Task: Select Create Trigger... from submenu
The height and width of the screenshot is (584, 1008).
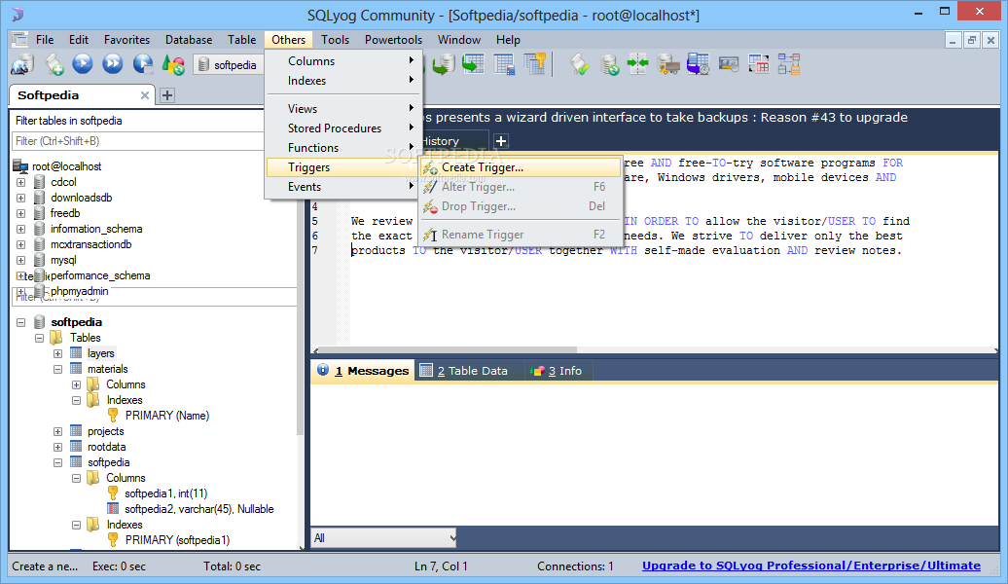Action: [x=521, y=167]
